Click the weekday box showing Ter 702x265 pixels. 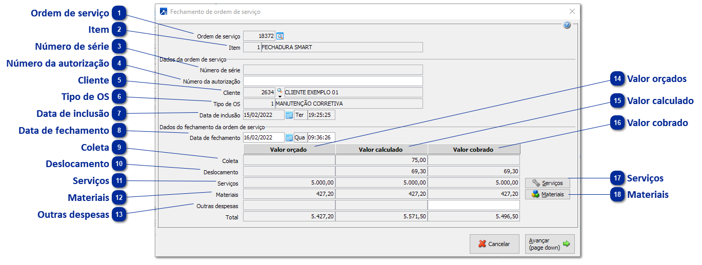pyautogui.click(x=300, y=115)
